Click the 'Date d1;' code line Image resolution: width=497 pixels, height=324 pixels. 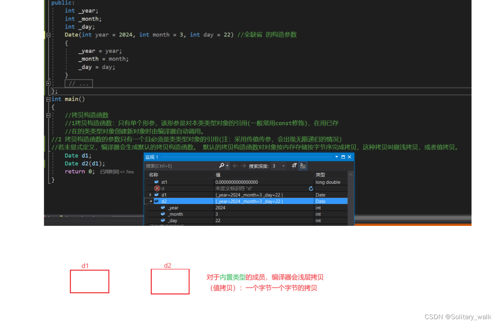(78, 156)
